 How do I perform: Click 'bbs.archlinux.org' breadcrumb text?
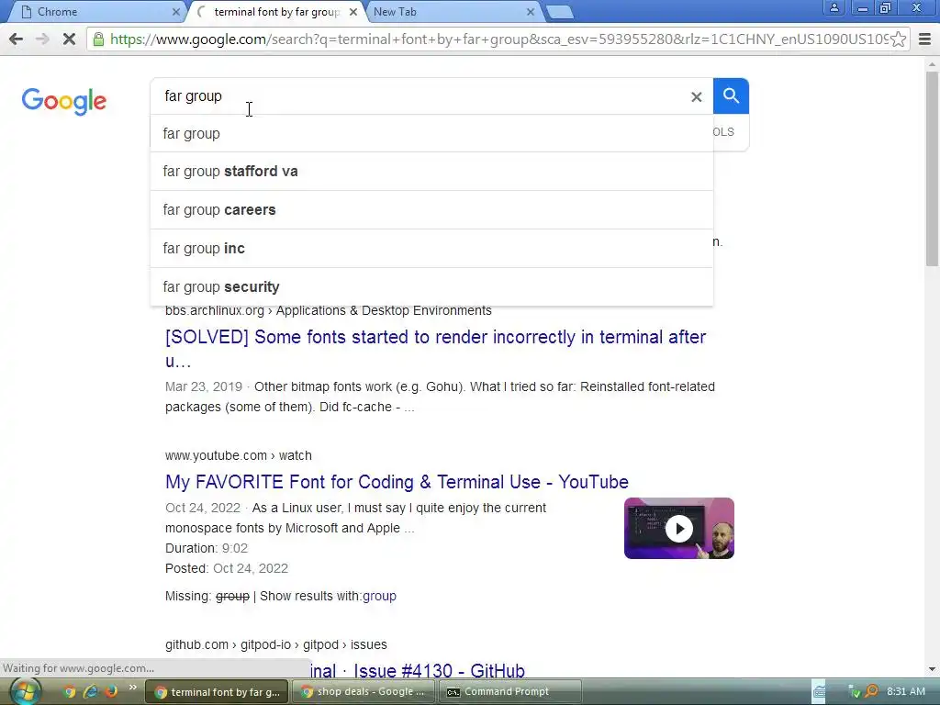coord(215,310)
